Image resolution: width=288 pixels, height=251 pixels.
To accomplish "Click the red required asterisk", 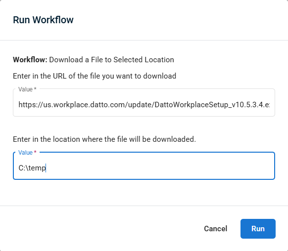I will (35, 152).
